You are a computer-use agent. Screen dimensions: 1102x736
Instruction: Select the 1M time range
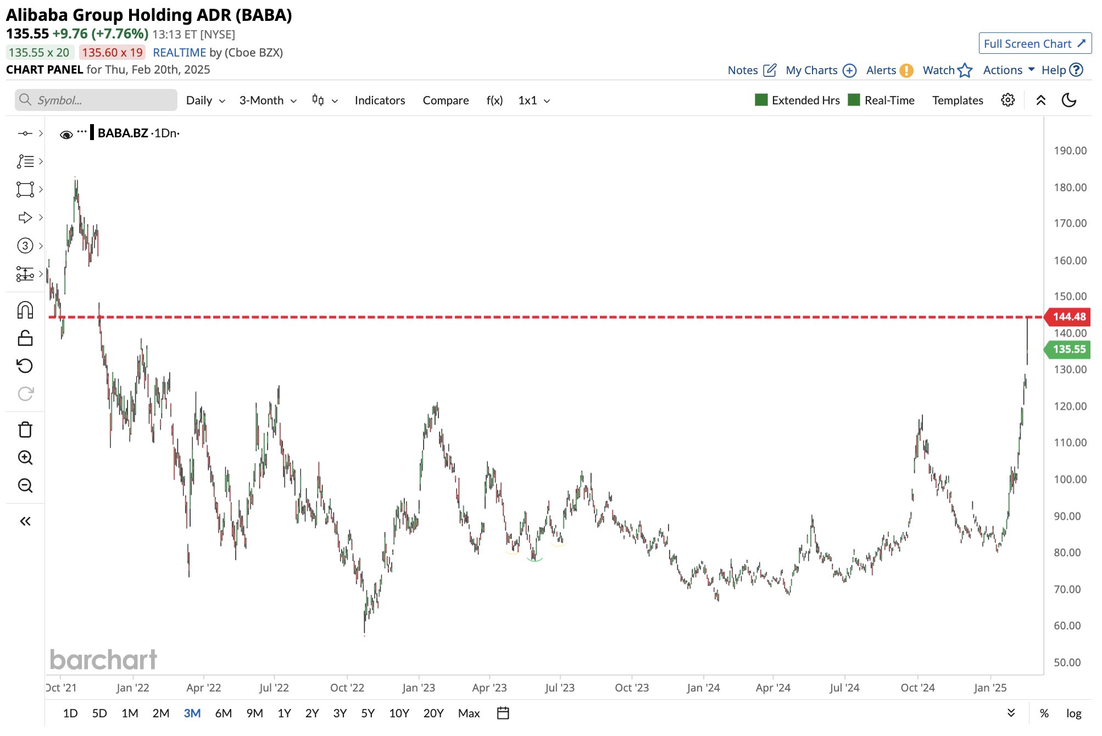pyautogui.click(x=130, y=713)
